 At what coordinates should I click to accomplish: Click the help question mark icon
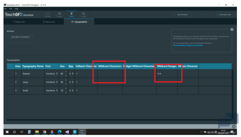coord(232,30)
